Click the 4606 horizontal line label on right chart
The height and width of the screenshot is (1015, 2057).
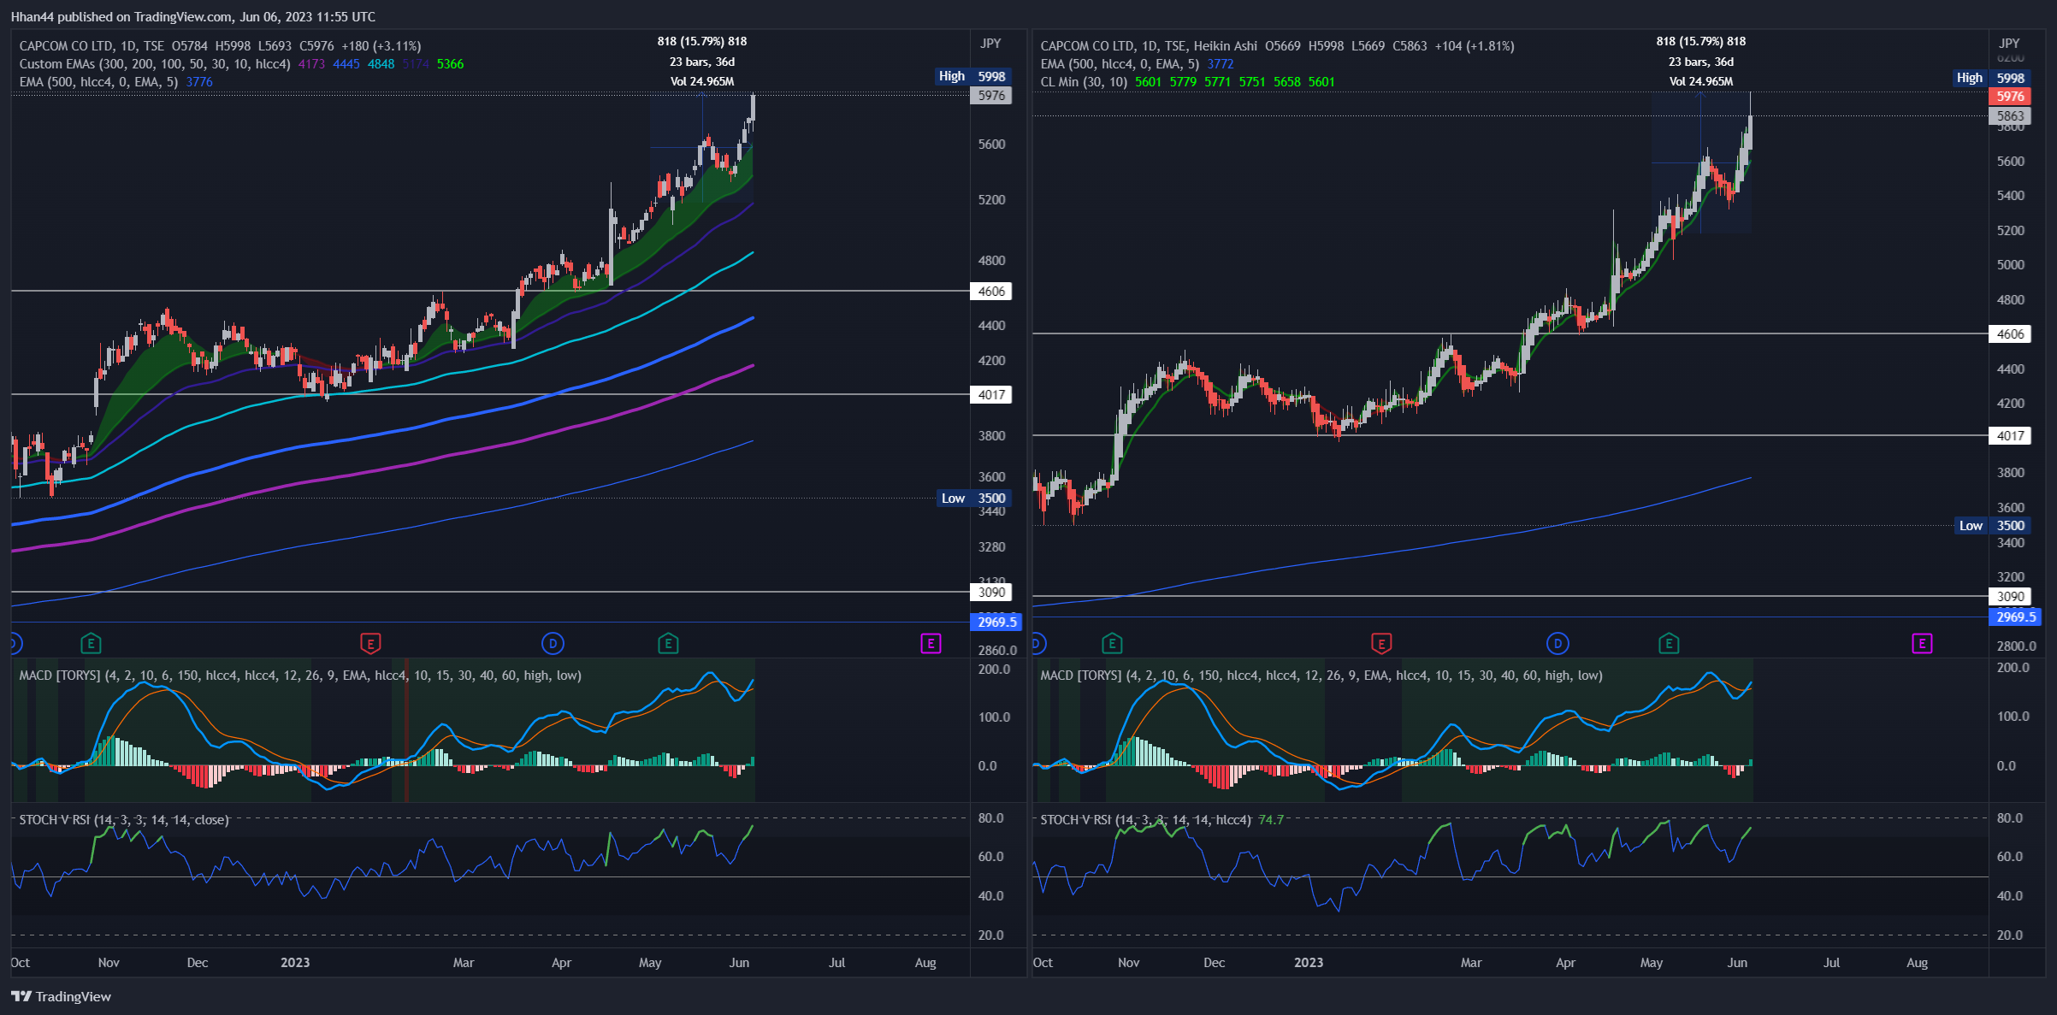2010,334
